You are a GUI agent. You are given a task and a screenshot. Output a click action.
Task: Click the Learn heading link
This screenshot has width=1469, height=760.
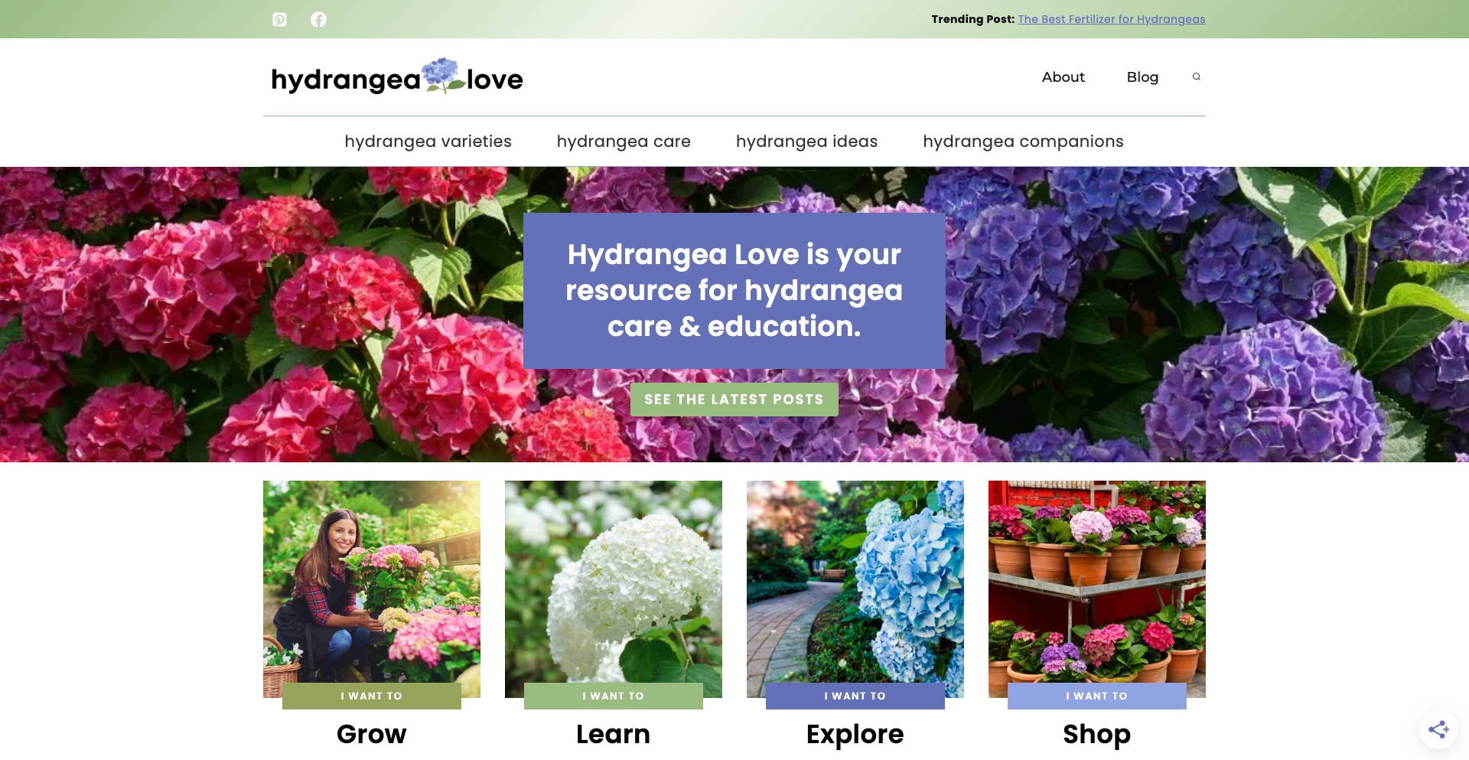tap(613, 734)
